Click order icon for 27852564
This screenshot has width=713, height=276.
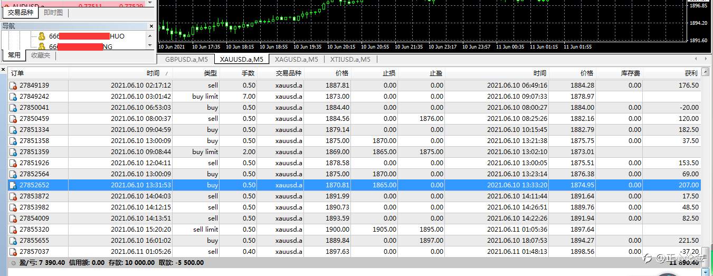13,174
